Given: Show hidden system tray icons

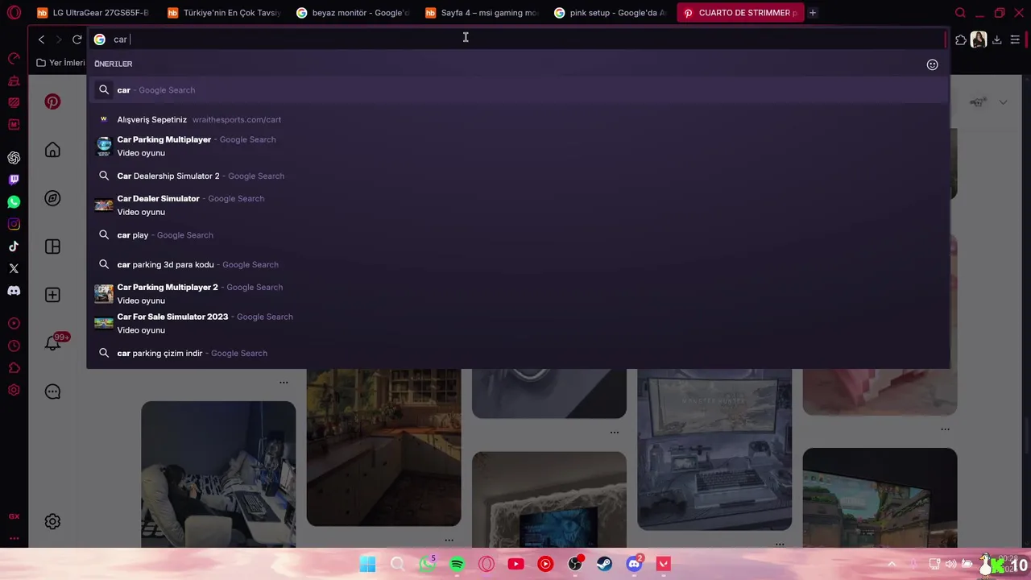Looking at the screenshot, I should [892, 564].
